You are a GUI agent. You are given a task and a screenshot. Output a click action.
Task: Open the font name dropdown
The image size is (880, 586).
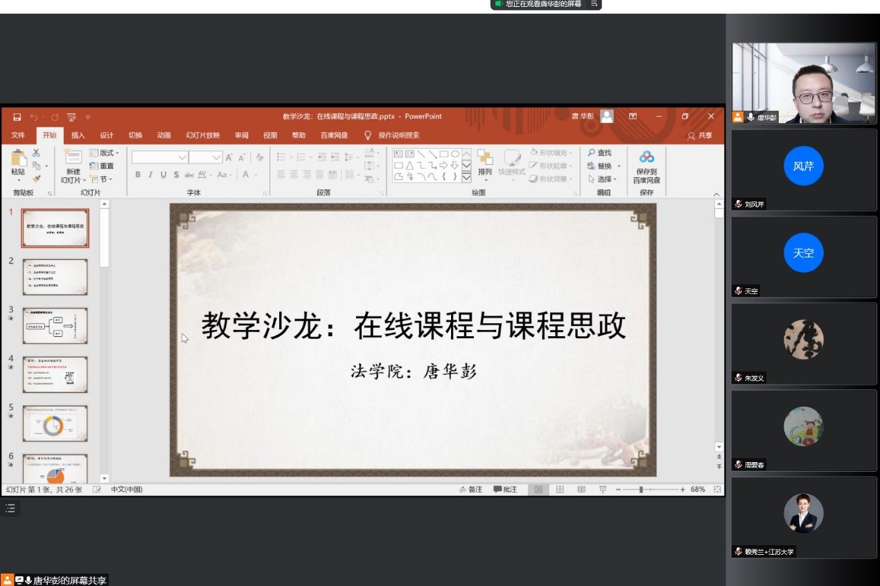182,157
